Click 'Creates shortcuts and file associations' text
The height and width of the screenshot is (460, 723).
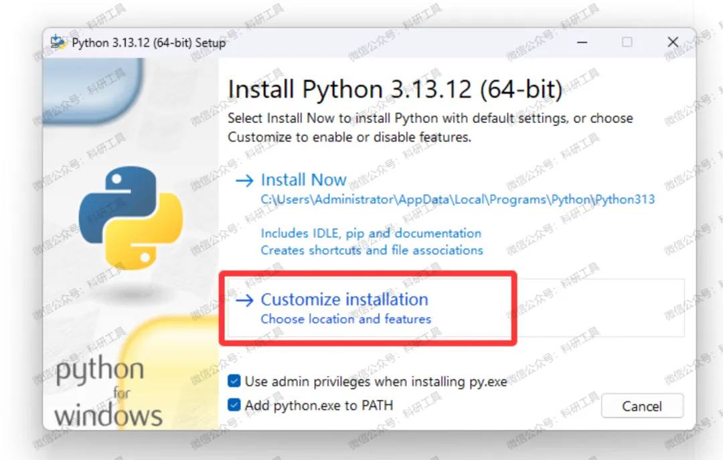click(x=372, y=250)
